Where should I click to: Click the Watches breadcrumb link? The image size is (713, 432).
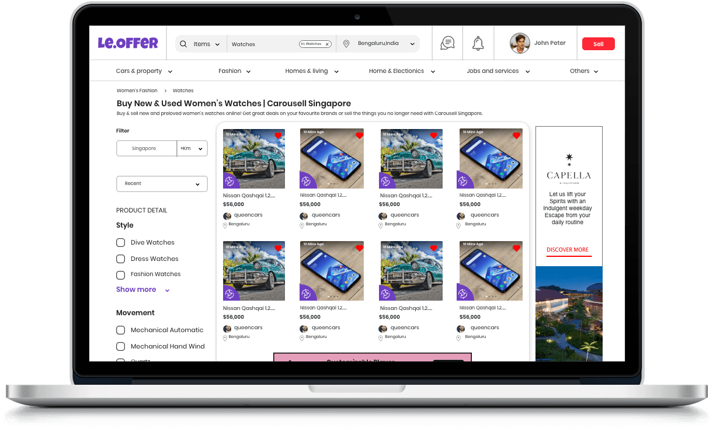[183, 90]
